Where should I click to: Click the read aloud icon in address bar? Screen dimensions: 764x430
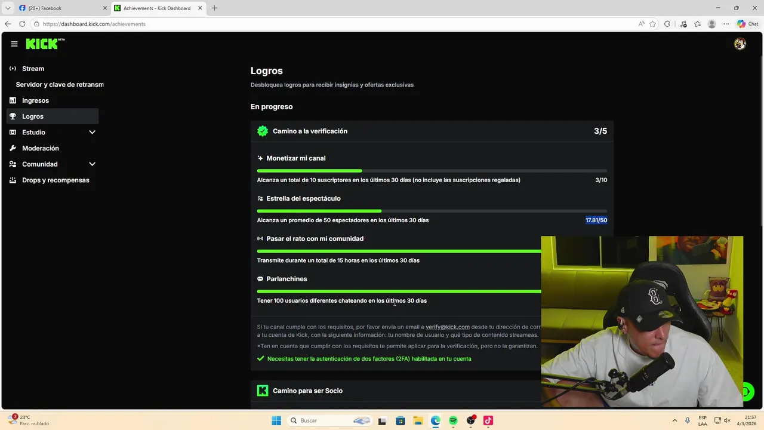coord(642,24)
